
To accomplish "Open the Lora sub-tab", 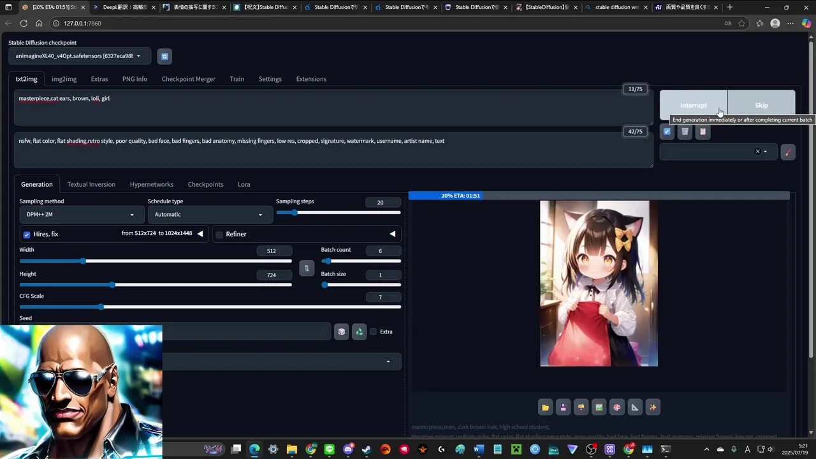I will point(244,184).
